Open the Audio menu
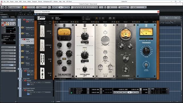Viewport: 183px width, 103px height. pyautogui.click(x=16, y=1)
